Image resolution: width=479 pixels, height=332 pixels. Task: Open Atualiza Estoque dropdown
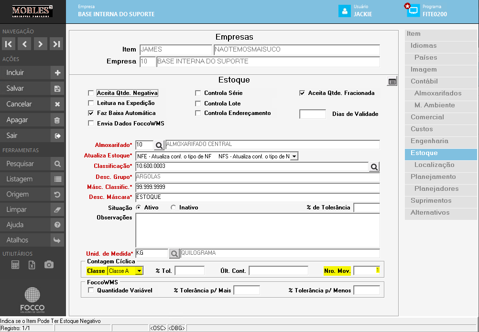click(294, 156)
